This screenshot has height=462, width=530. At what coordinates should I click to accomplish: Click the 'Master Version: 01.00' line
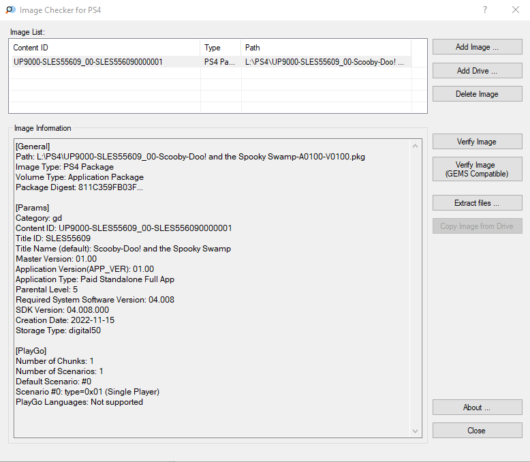[56, 259]
